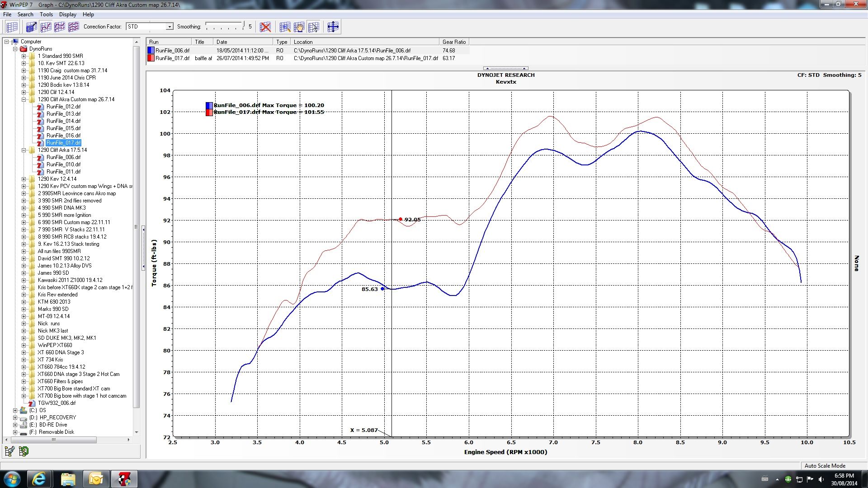Click the Title column header
This screenshot has height=488, width=868.
(x=203, y=42)
